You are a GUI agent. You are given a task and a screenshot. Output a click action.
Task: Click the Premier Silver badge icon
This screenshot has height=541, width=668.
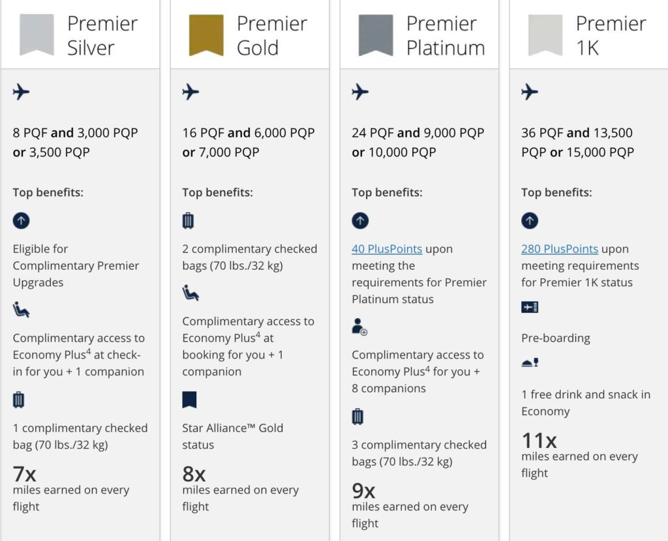click(x=37, y=35)
